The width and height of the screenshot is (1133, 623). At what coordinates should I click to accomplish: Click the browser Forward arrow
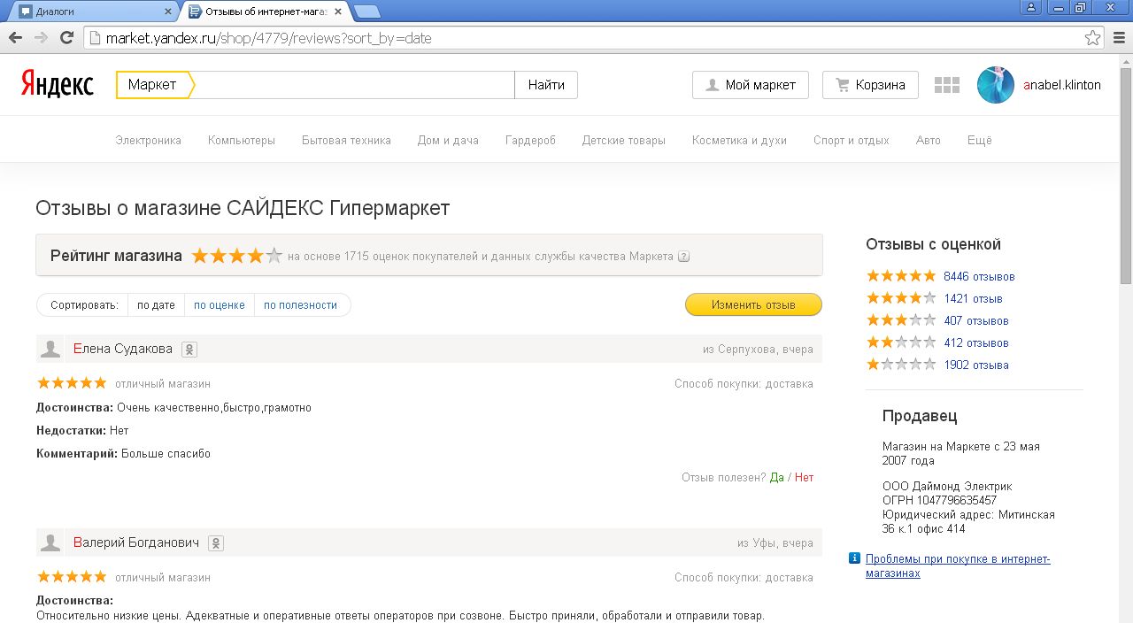click(x=41, y=38)
